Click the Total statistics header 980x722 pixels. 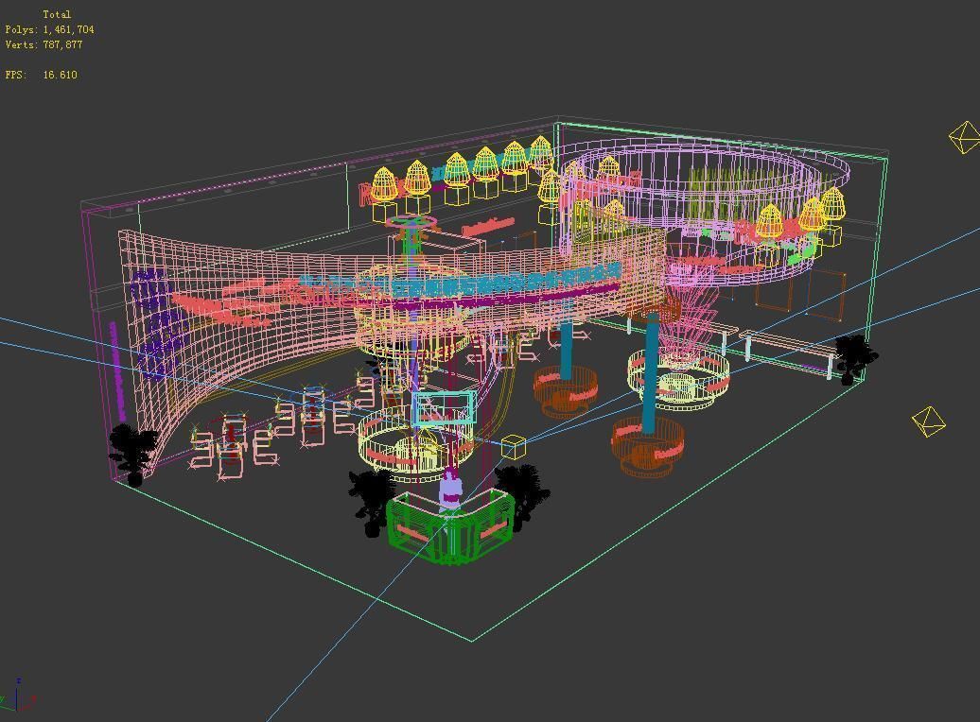57,14
